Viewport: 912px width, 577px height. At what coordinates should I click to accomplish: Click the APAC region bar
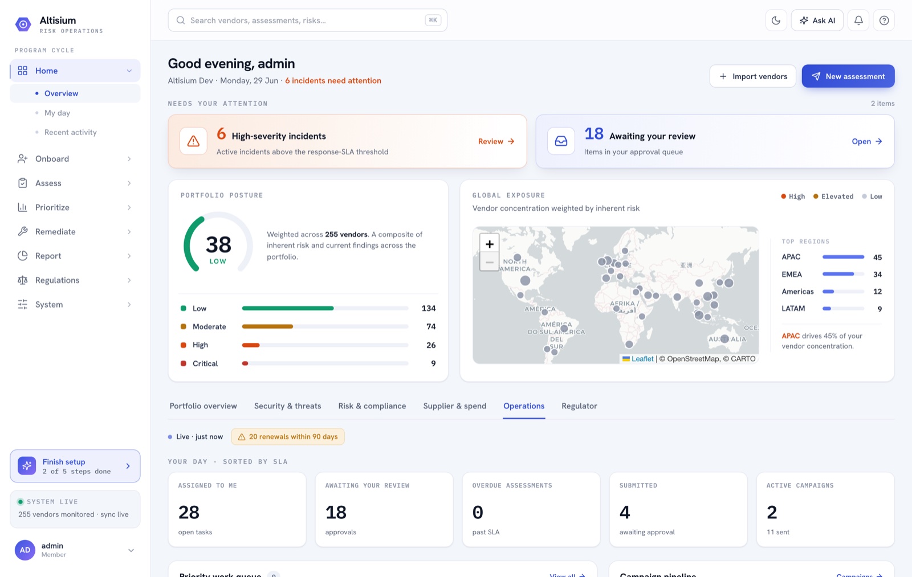pyautogui.click(x=843, y=257)
